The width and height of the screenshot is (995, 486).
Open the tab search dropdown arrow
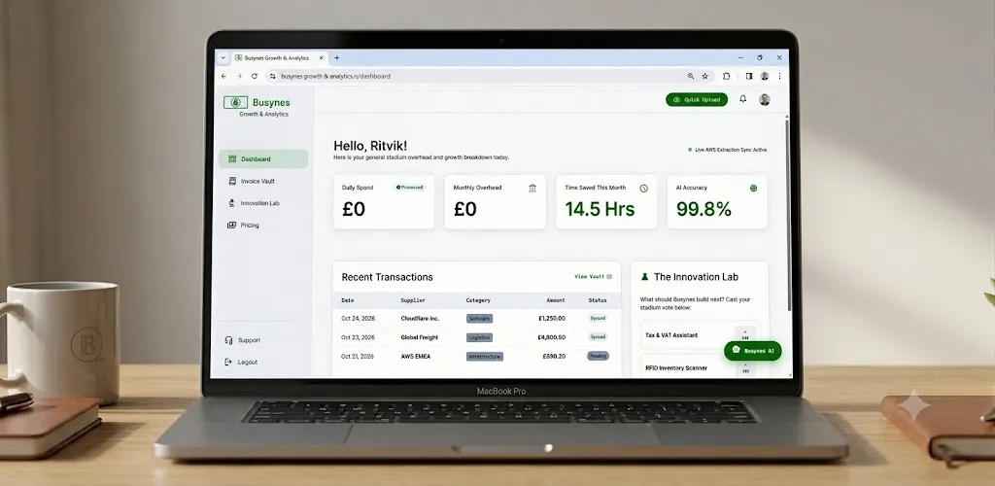tap(223, 57)
